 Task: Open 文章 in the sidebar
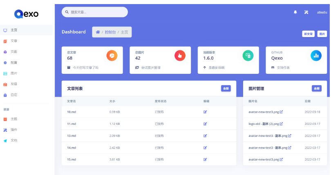point(14,41)
